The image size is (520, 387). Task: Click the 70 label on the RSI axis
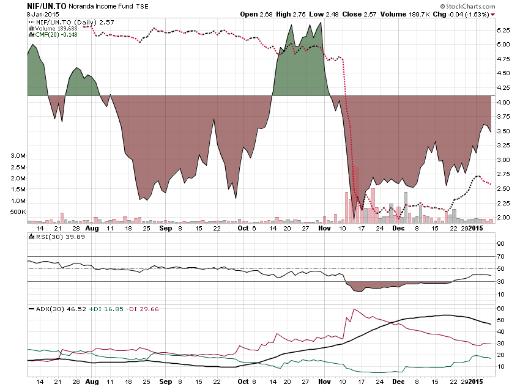pos(500,256)
